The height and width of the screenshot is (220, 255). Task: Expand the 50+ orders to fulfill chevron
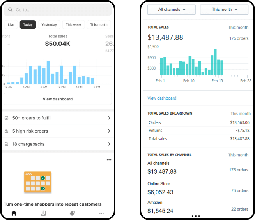[109, 118]
